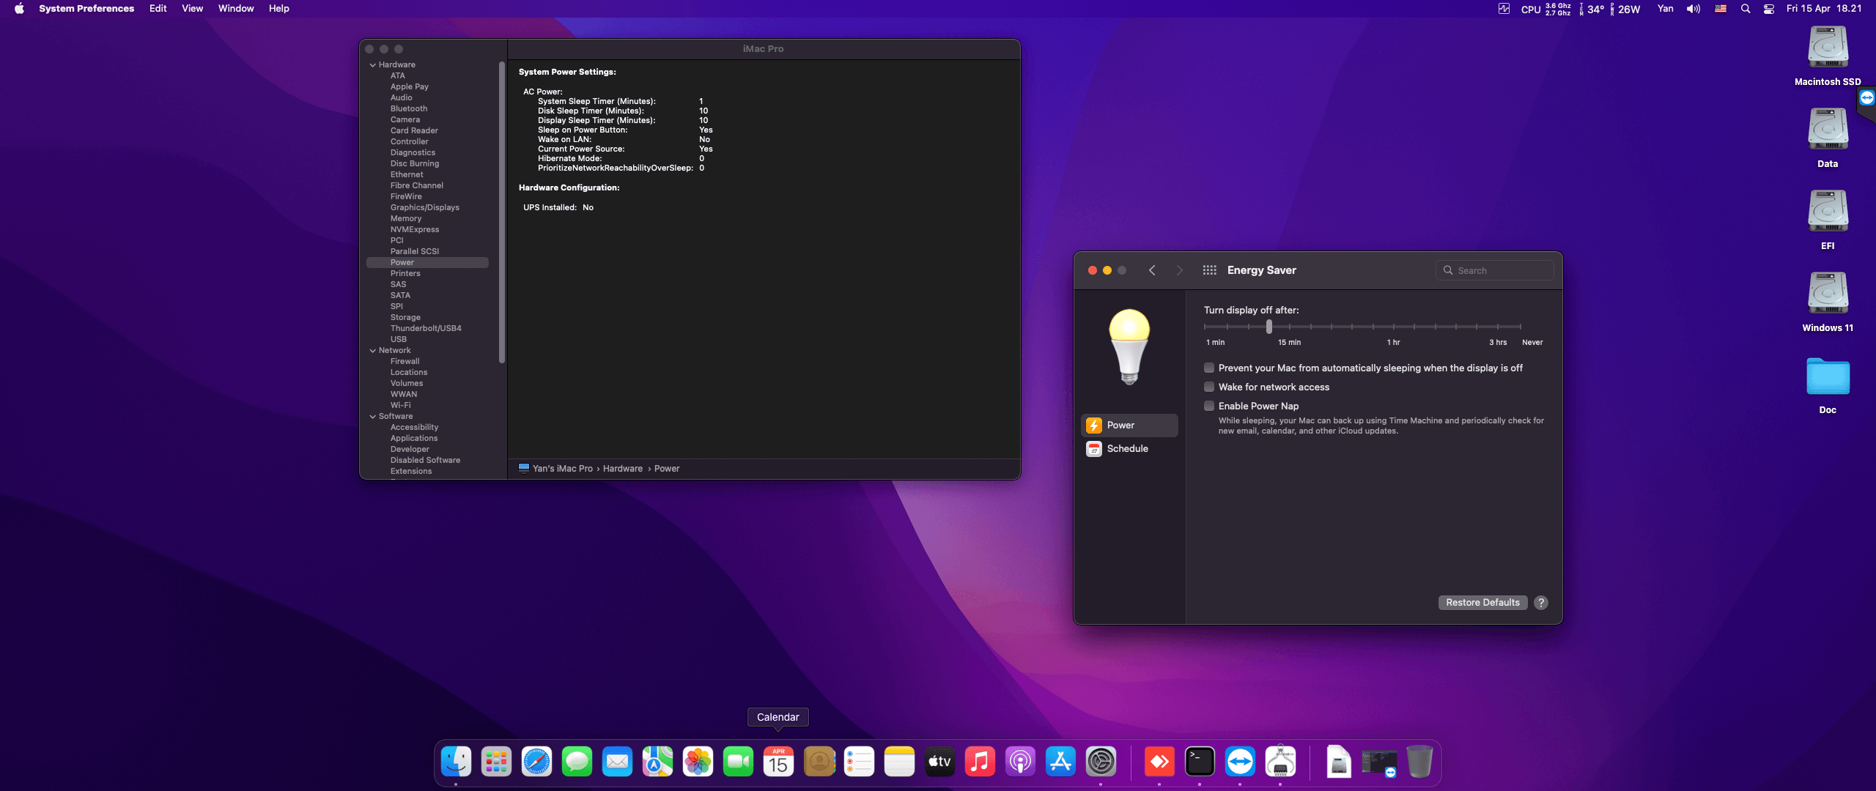Select Power in Energy Saver sidebar
1876x791 pixels.
point(1129,426)
